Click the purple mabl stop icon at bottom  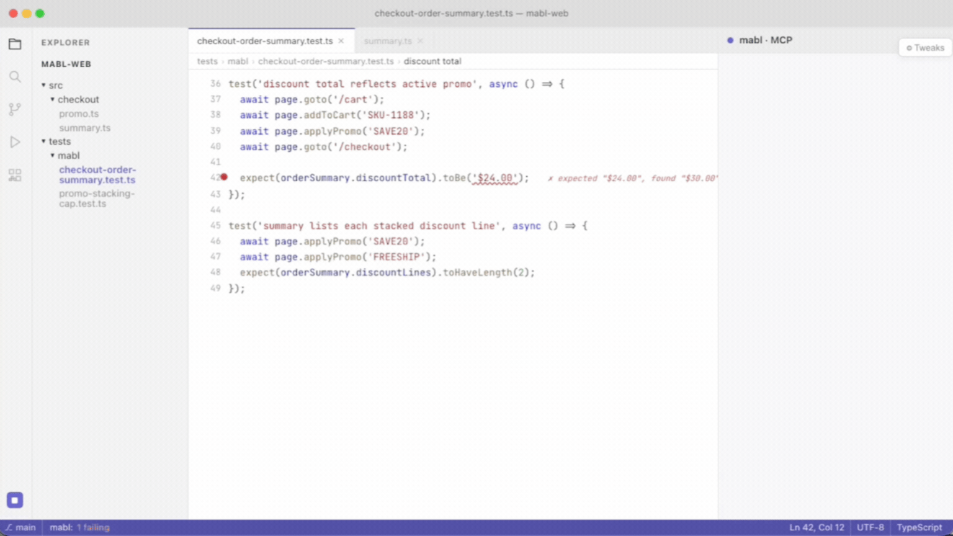15,500
